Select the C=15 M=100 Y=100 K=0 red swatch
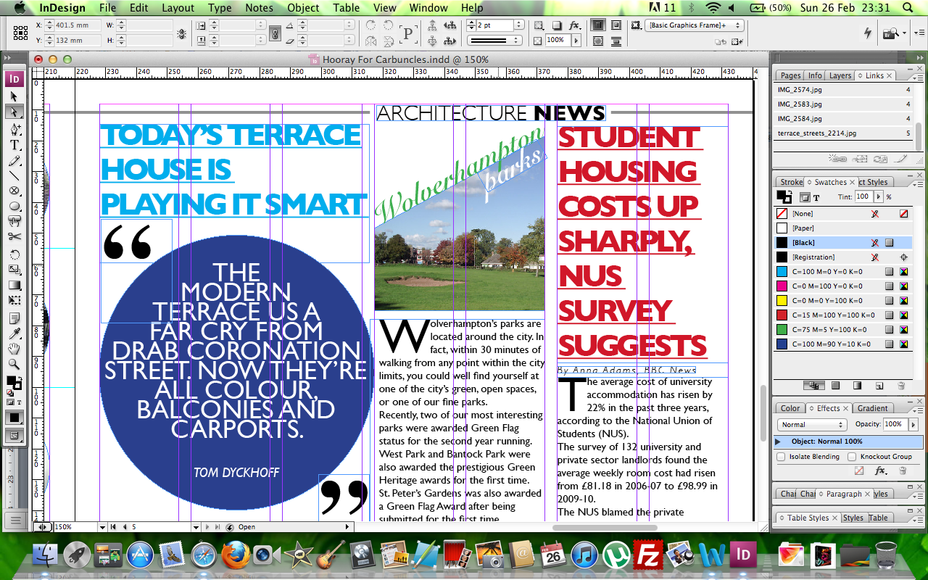Image resolution: width=928 pixels, height=580 pixels. [x=844, y=315]
